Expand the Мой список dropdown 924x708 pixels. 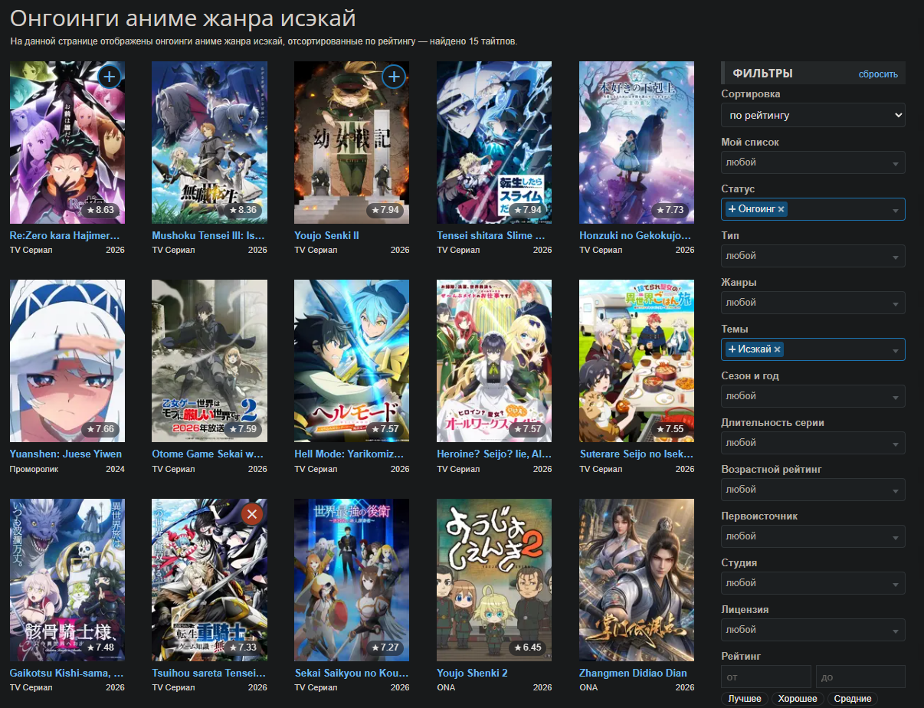click(813, 162)
